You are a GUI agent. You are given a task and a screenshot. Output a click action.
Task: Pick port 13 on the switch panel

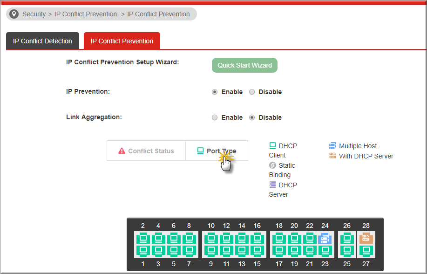(242, 250)
